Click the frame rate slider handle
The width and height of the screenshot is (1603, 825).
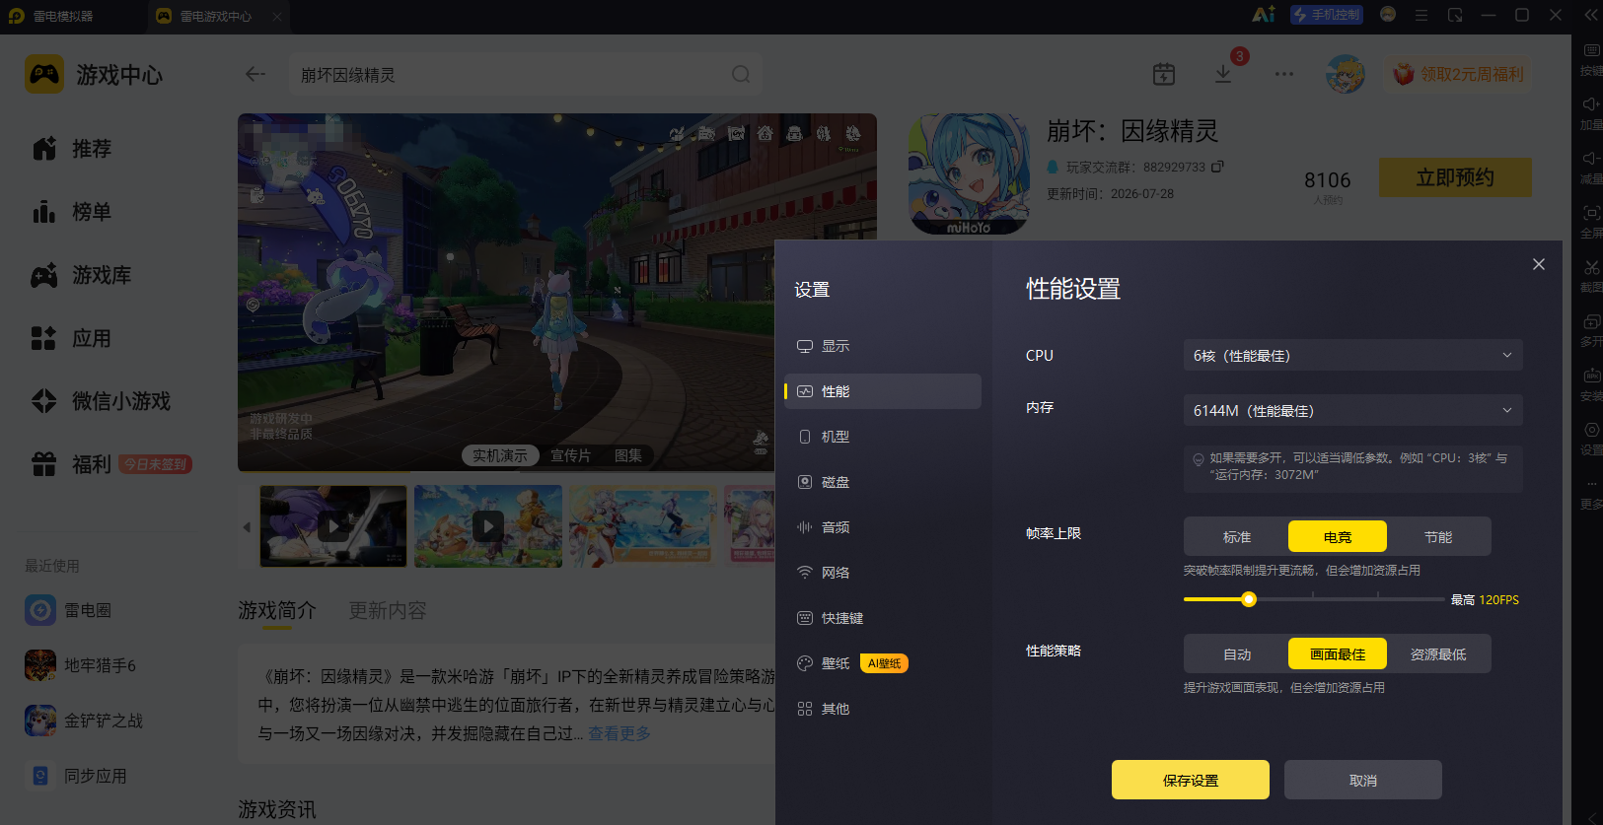pos(1249,599)
